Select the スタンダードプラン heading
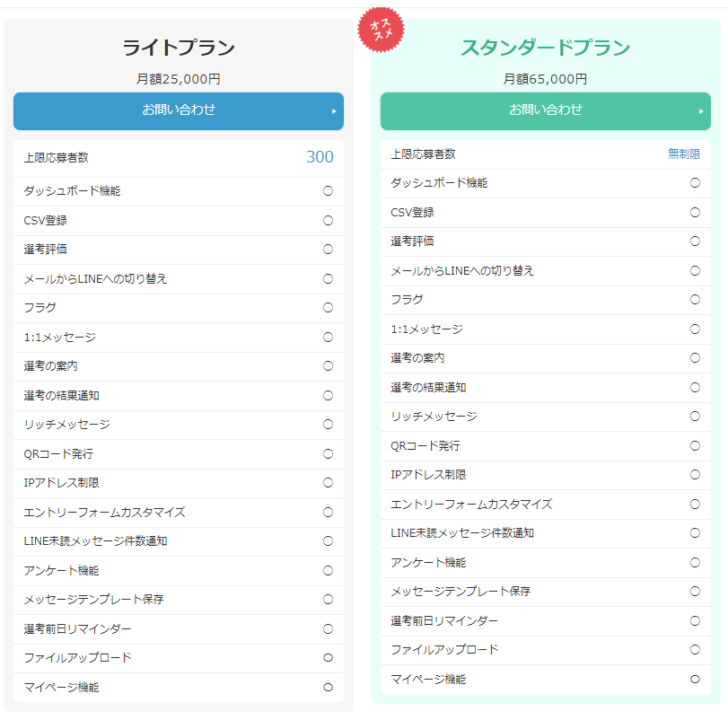728x720 pixels. (x=546, y=48)
